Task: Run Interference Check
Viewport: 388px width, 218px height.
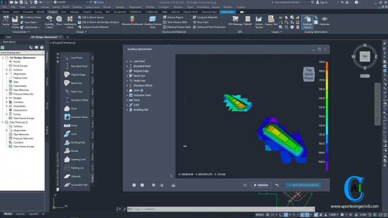Action: (x=70, y=22)
